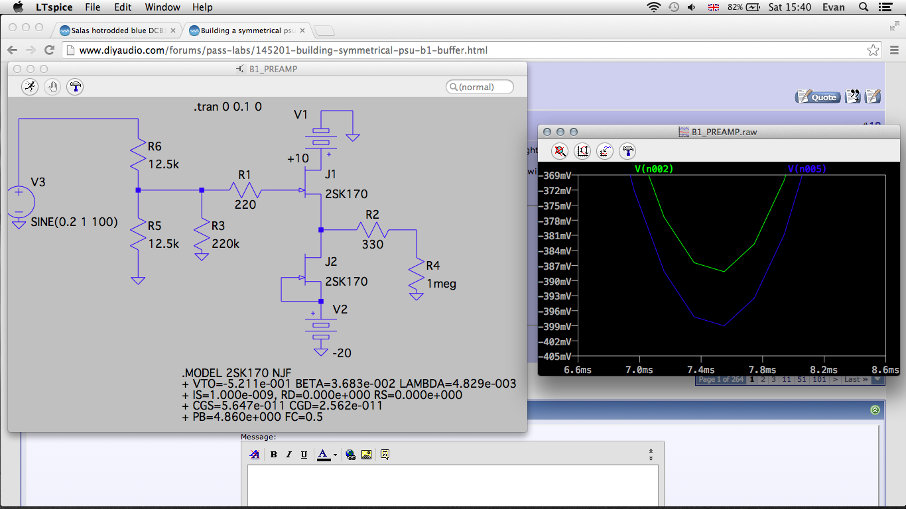Image resolution: width=906 pixels, height=509 pixels.
Task: Open the hammer settings icon in B1_PREAMP.raw
Action: point(627,151)
